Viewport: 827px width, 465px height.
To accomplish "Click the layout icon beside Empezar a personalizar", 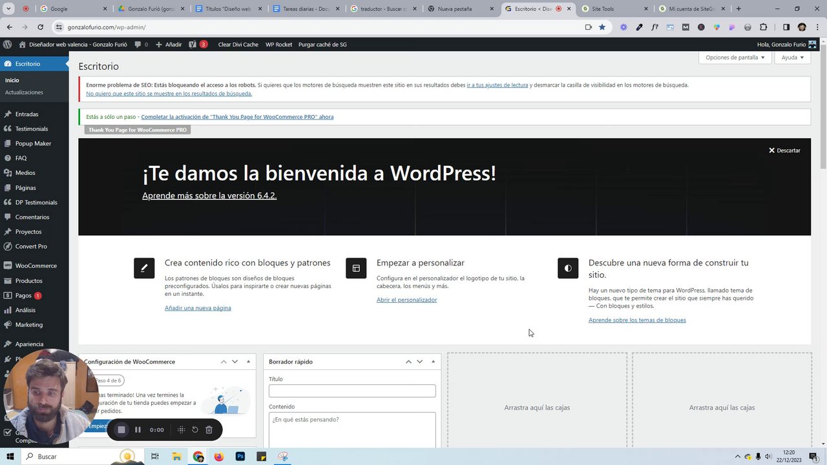I will pos(356,268).
